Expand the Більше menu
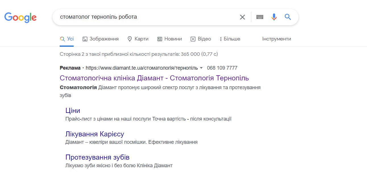Image resolution: width=367 pixels, height=178 pixels. click(x=230, y=39)
